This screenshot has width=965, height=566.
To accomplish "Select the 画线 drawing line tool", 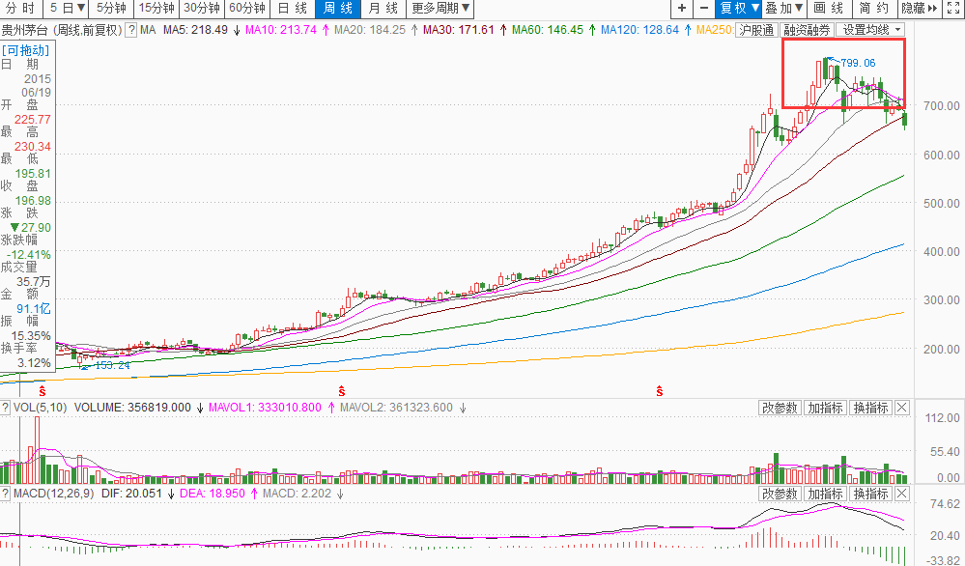I will pyautogui.click(x=830, y=9).
